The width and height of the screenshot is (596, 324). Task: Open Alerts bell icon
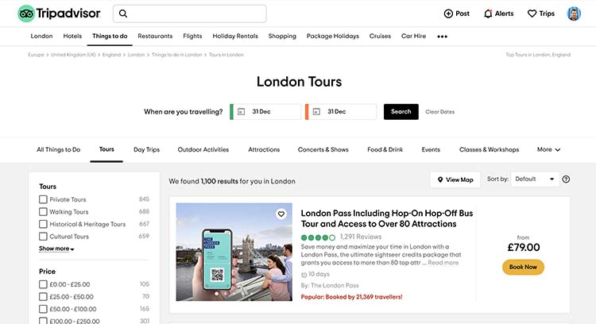[x=488, y=13]
